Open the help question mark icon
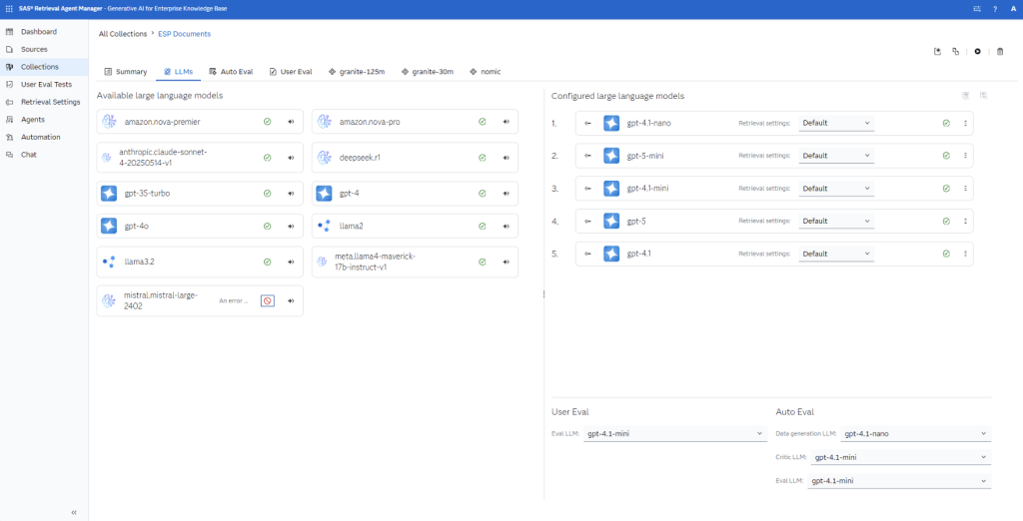Screen dimensions: 1023x521 click(995, 9)
